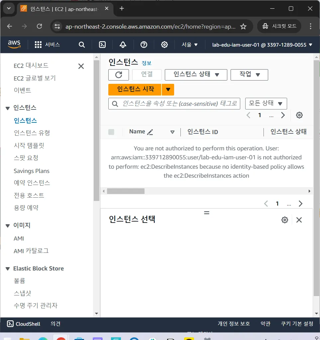The width and height of the screenshot is (320, 340).
Task: Open launch instance split-button arrow
Action: tap(168, 89)
